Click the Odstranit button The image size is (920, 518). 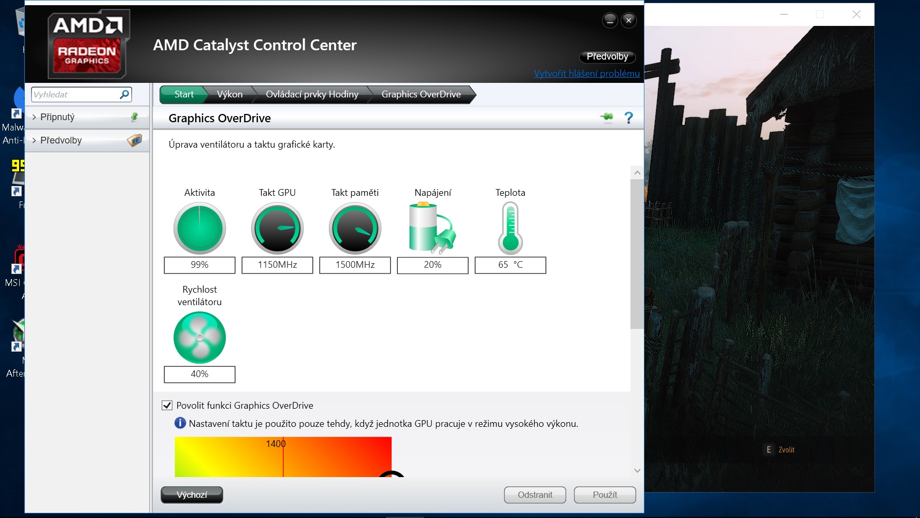(535, 495)
